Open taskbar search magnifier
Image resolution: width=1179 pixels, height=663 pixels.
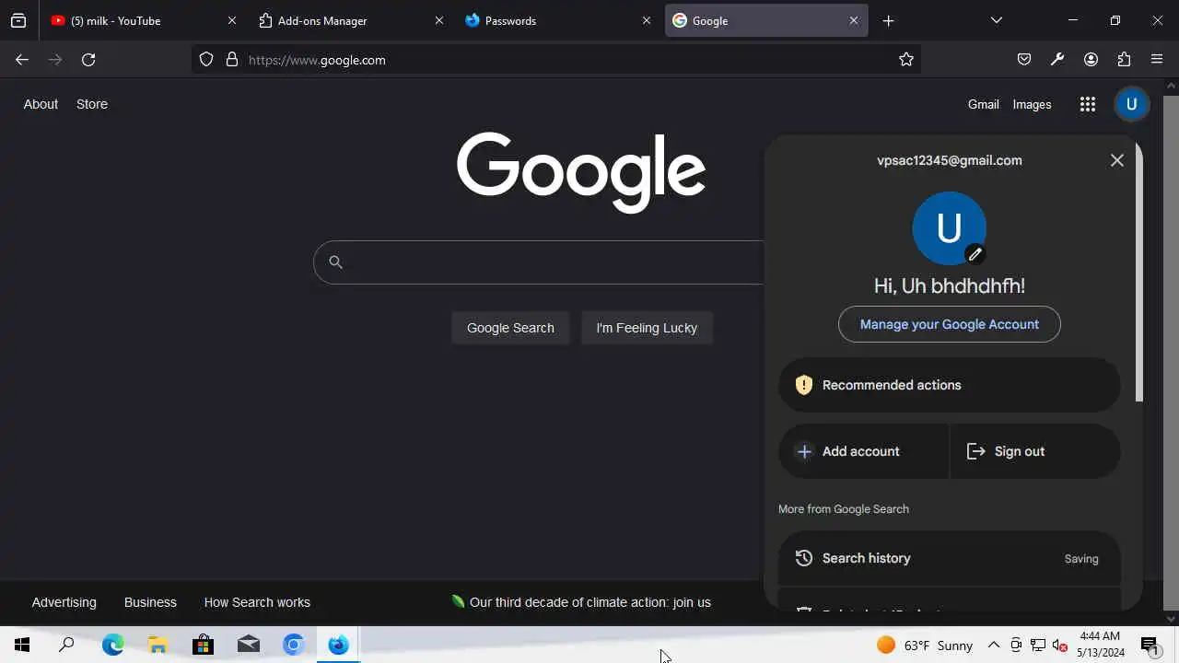coord(66,646)
